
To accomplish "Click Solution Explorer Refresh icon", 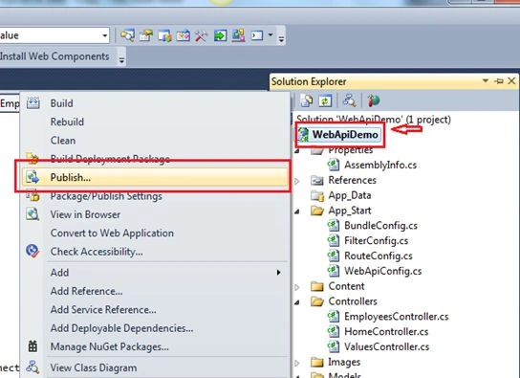I will (325, 100).
